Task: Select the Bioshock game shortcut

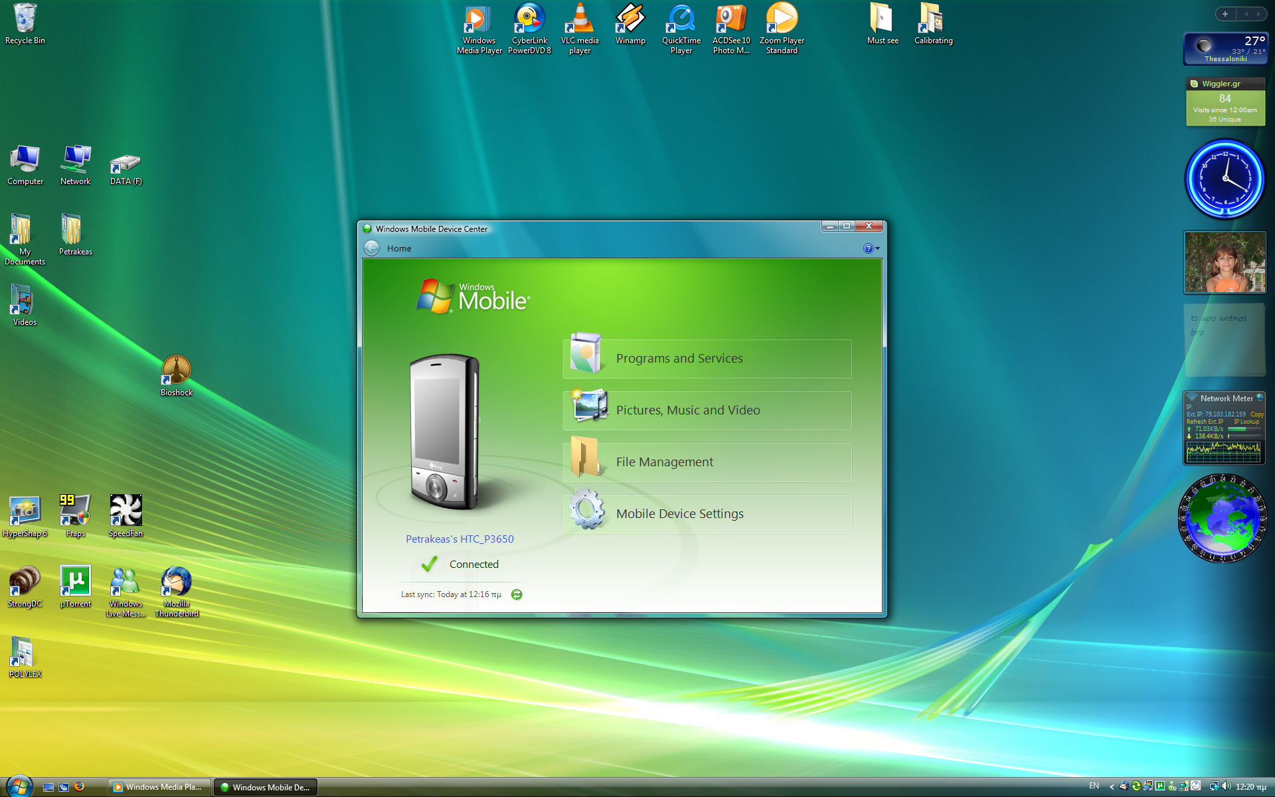Action: point(177,376)
